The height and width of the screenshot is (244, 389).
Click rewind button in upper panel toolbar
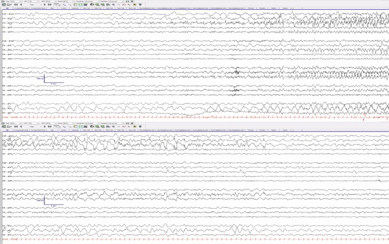[x=15, y=4]
